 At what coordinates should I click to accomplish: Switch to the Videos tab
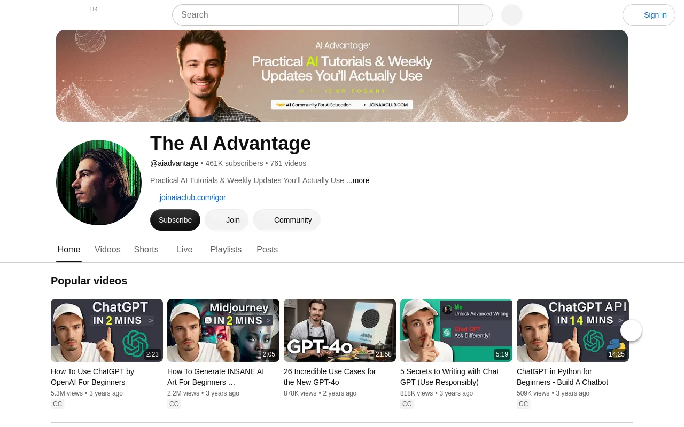(107, 250)
